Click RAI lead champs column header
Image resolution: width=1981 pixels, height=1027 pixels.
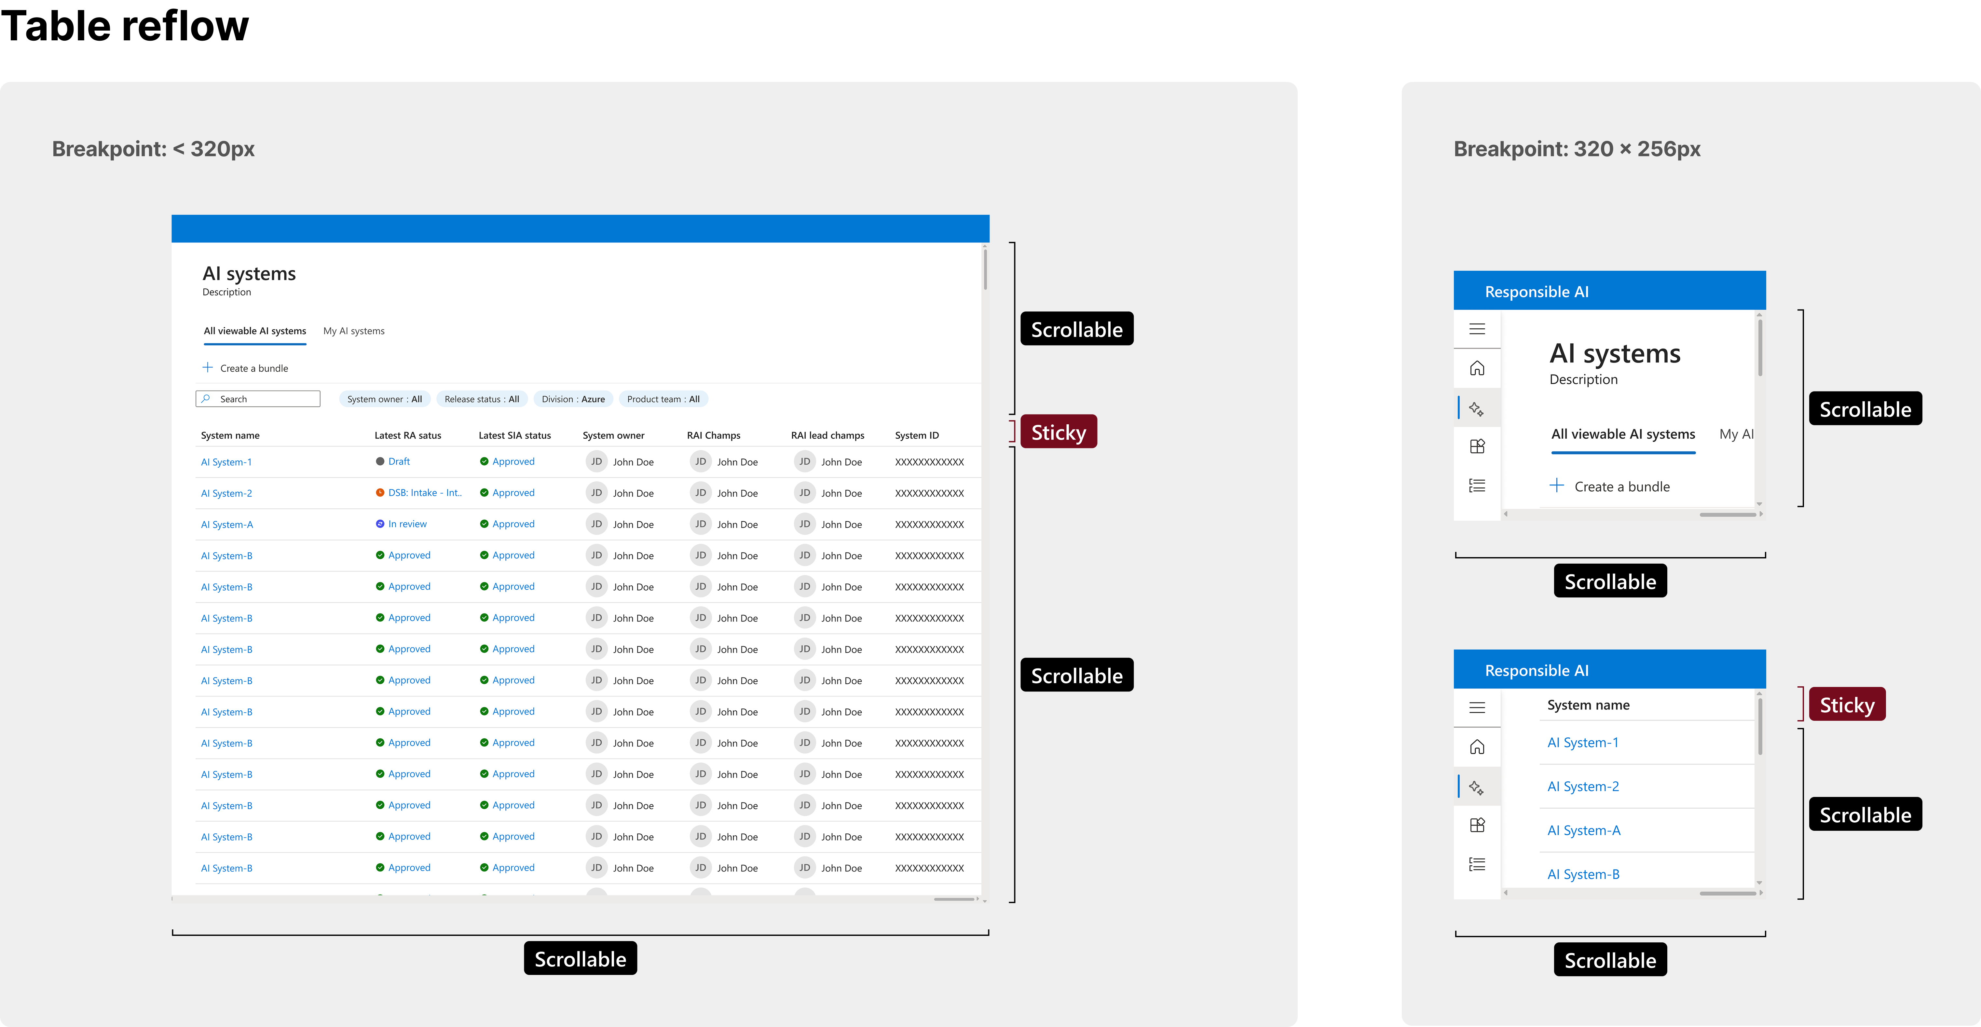(827, 435)
